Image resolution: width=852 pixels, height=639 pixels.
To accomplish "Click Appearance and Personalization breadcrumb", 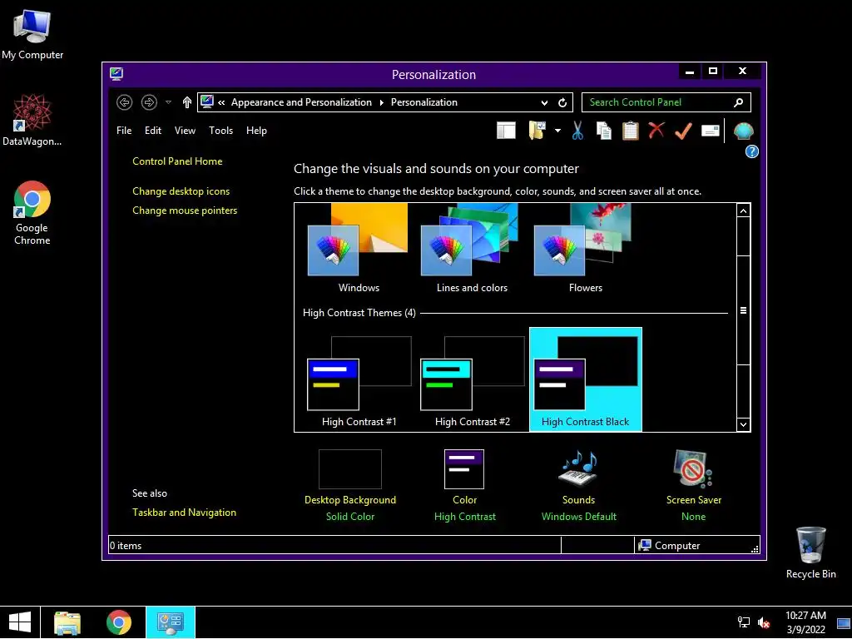I will click(301, 102).
